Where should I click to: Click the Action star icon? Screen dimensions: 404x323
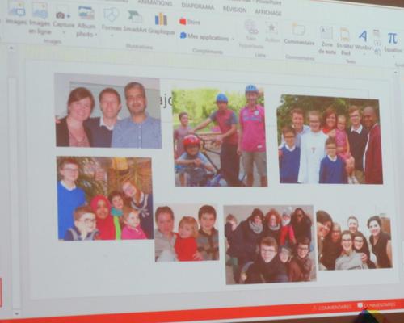point(271,28)
